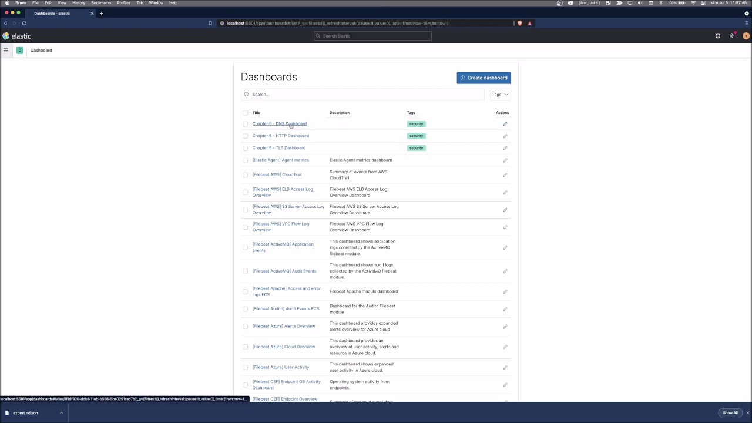This screenshot has width=752, height=423.
Task: Open the newsfeed notifications icon
Action: tap(732, 36)
